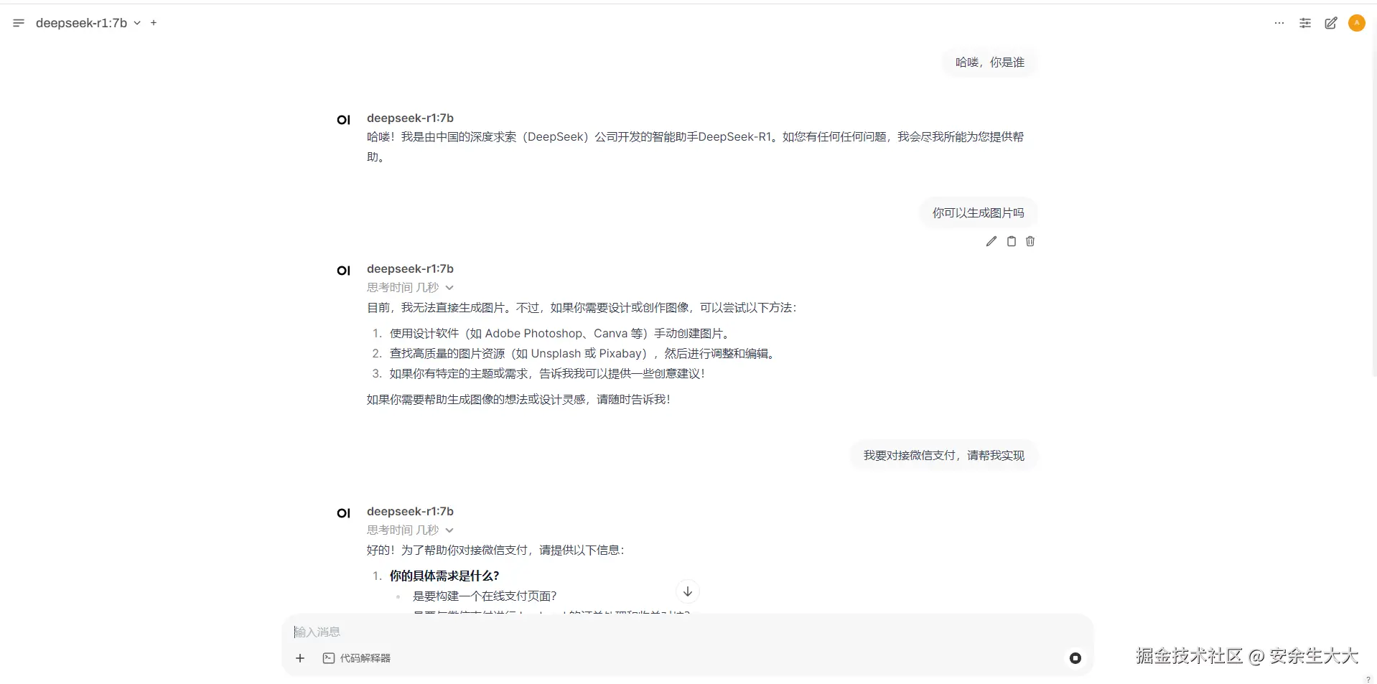The width and height of the screenshot is (1377, 684).
Task: Open a new chat with the + icon
Action: tap(153, 22)
